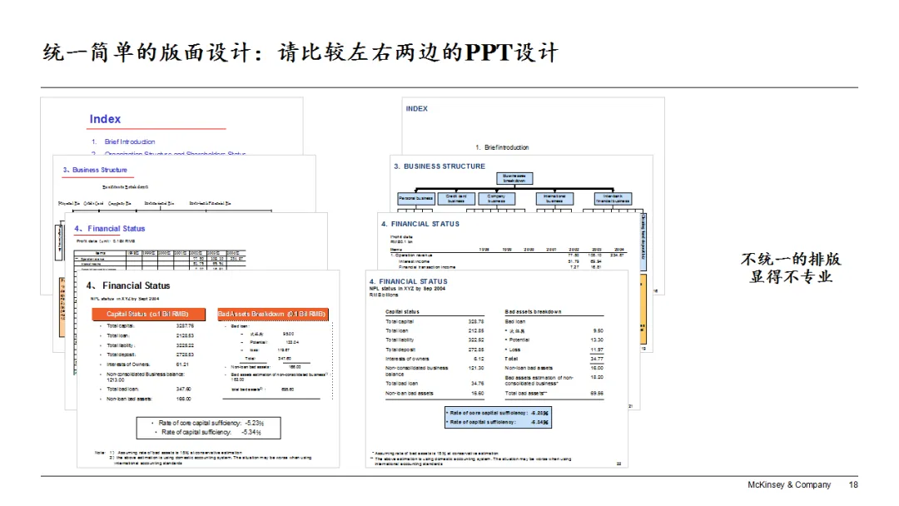Select the "Interbank financial business" org-chart box

pyautogui.click(x=613, y=199)
